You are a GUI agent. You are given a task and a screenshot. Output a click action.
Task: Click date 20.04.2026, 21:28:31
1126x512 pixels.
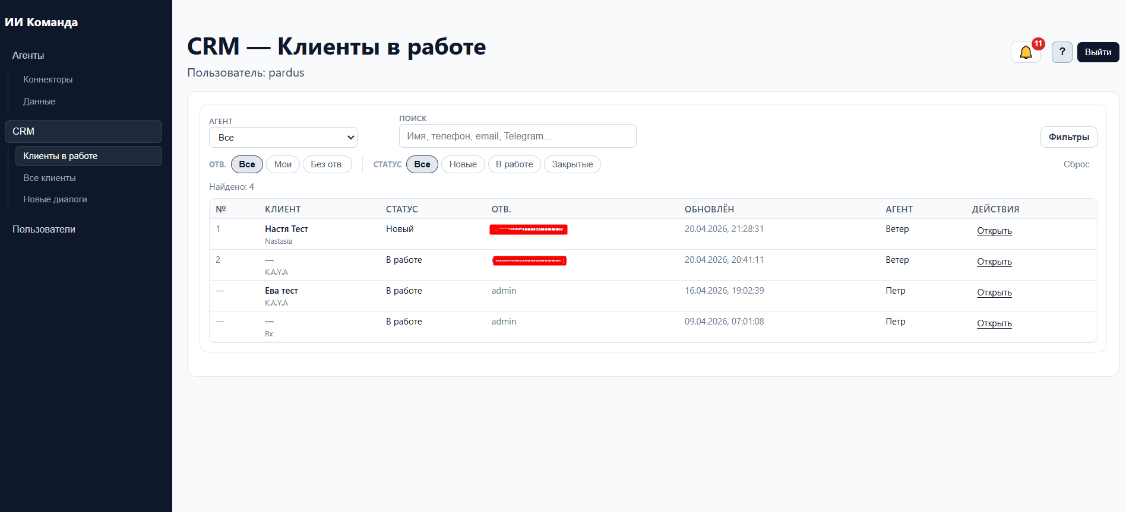point(724,229)
